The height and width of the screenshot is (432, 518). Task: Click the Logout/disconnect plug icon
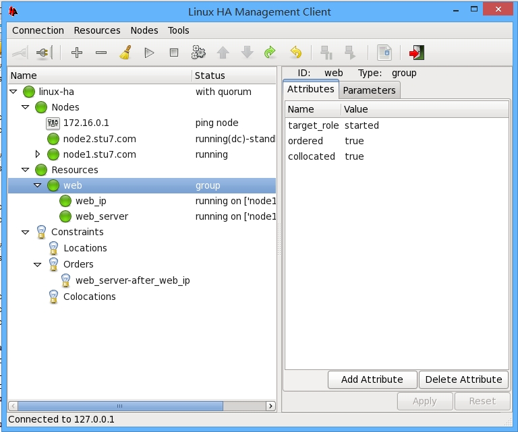click(45, 53)
